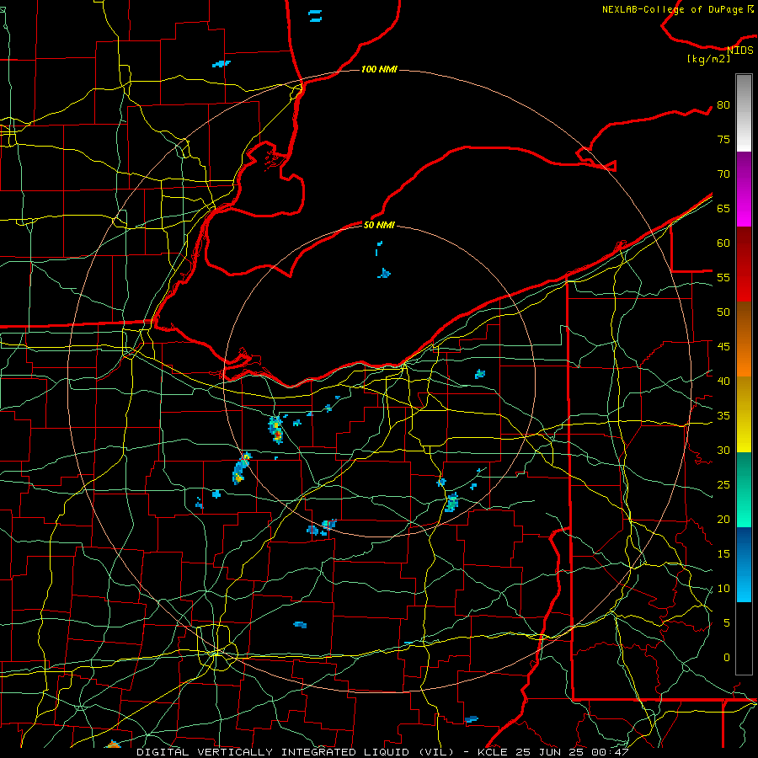
Task: Pick the blue segment of the VIL scale
Action: point(744,564)
